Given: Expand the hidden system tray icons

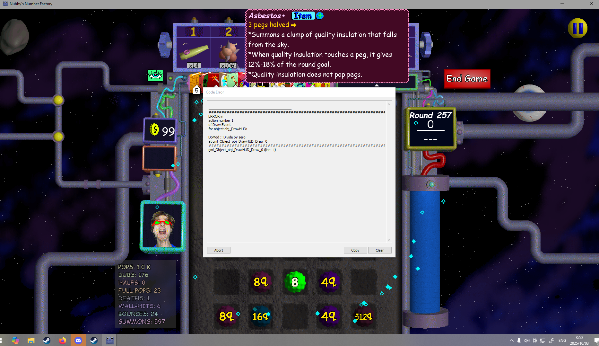Looking at the screenshot, I should (511, 341).
